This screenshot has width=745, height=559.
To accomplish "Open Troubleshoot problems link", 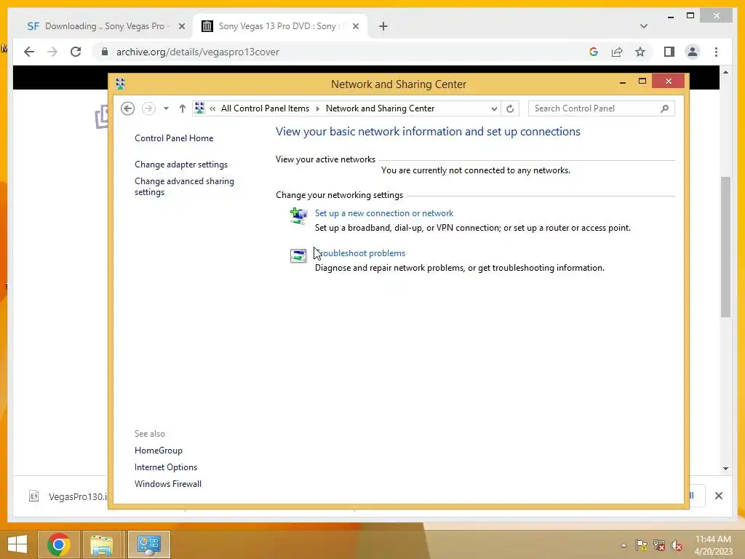I will [x=360, y=253].
